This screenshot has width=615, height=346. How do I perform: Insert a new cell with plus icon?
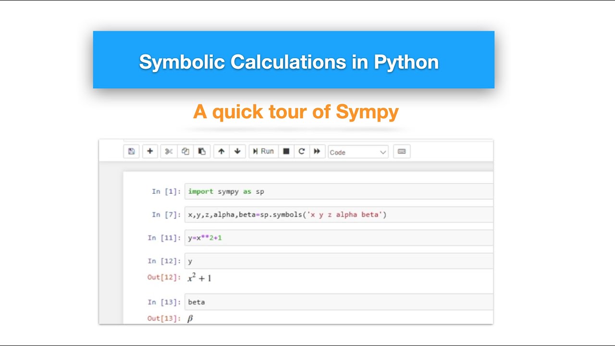point(150,151)
